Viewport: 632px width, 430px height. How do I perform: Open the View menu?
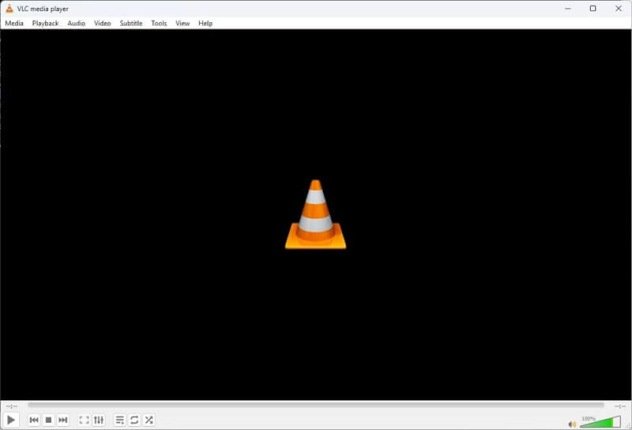pos(182,24)
